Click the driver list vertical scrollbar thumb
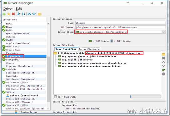 48,79
